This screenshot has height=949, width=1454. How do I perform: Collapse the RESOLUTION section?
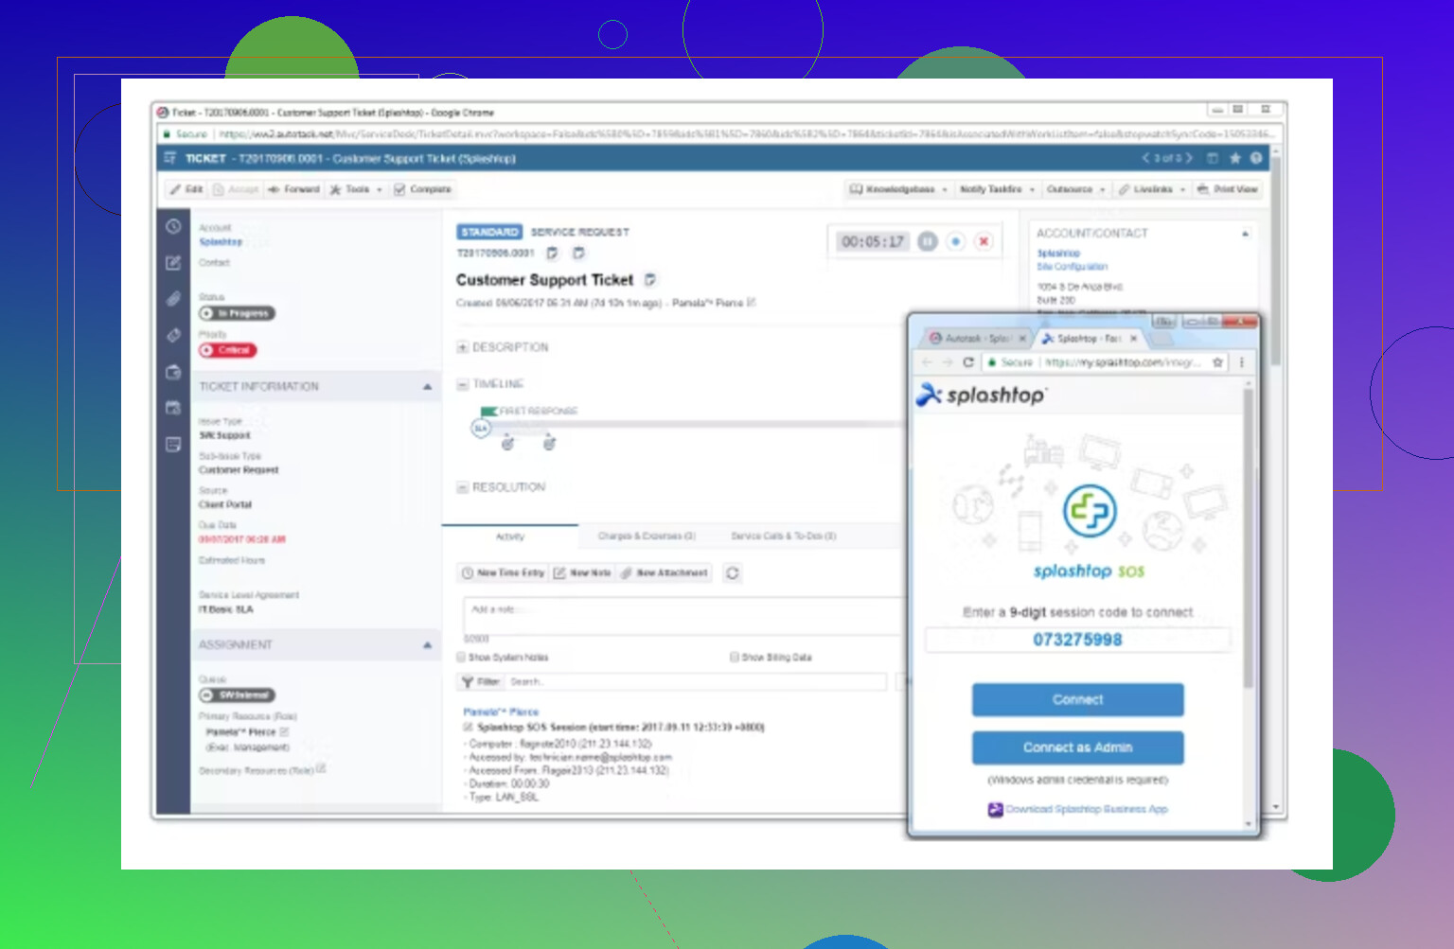pos(463,487)
